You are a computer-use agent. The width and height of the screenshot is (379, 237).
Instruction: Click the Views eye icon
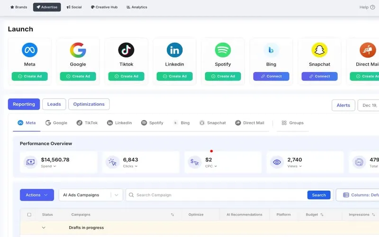[x=277, y=162]
